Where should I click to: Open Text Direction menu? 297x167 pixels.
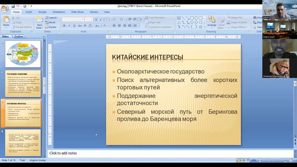tap(156, 18)
